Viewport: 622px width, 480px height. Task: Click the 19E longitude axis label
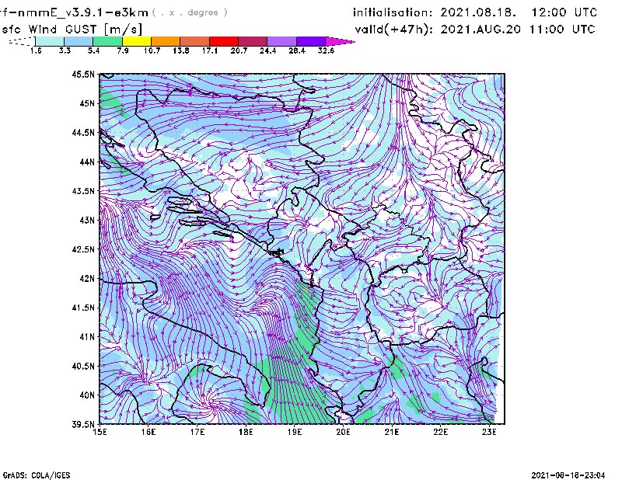(x=295, y=432)
